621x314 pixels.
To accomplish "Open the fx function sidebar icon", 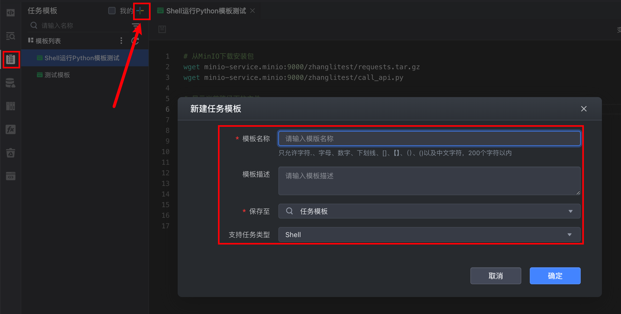I will click(x=11, y=129).
